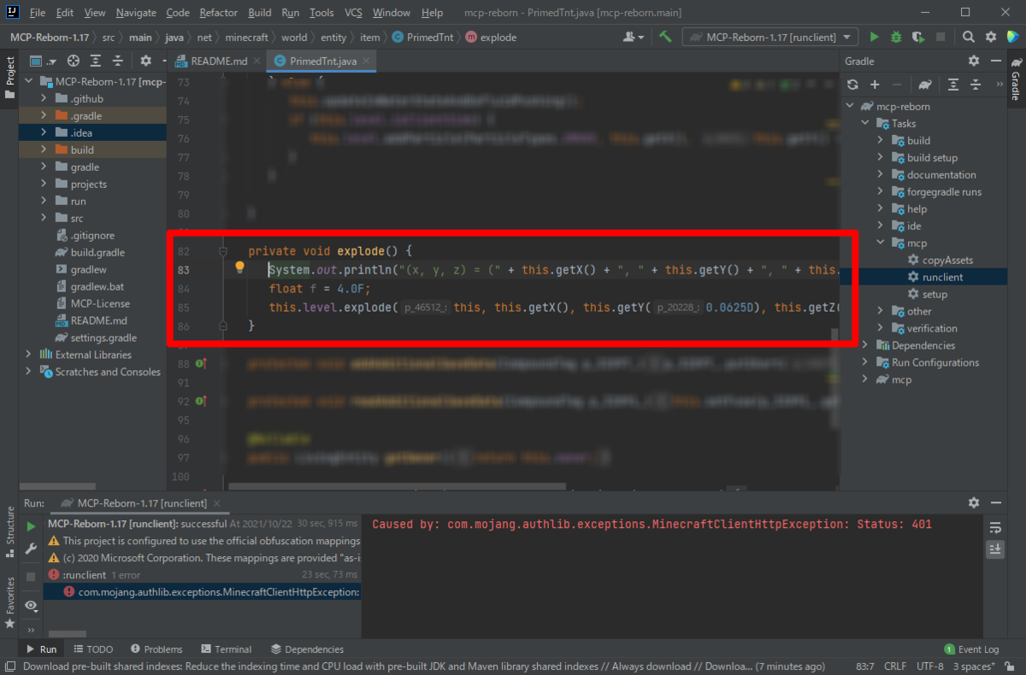Click the plus icon to link Gradle project

(x=875, y=84)
